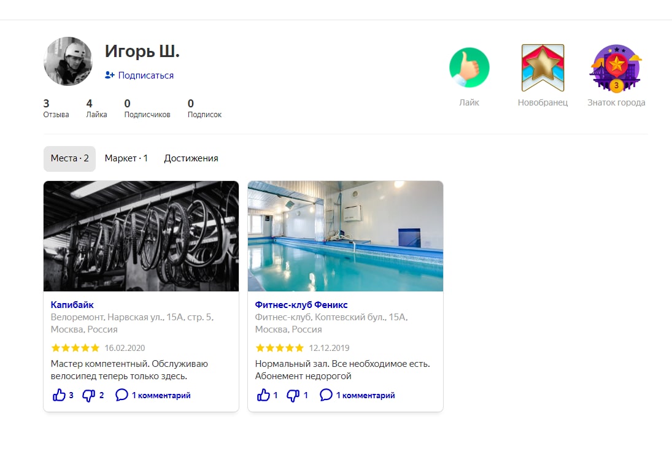Image resolution: width=672 pixels, height=462 pixels.
Task: Click review text 'Нормальный зал. Все необходимое есть.'
Action: (342, 364)
